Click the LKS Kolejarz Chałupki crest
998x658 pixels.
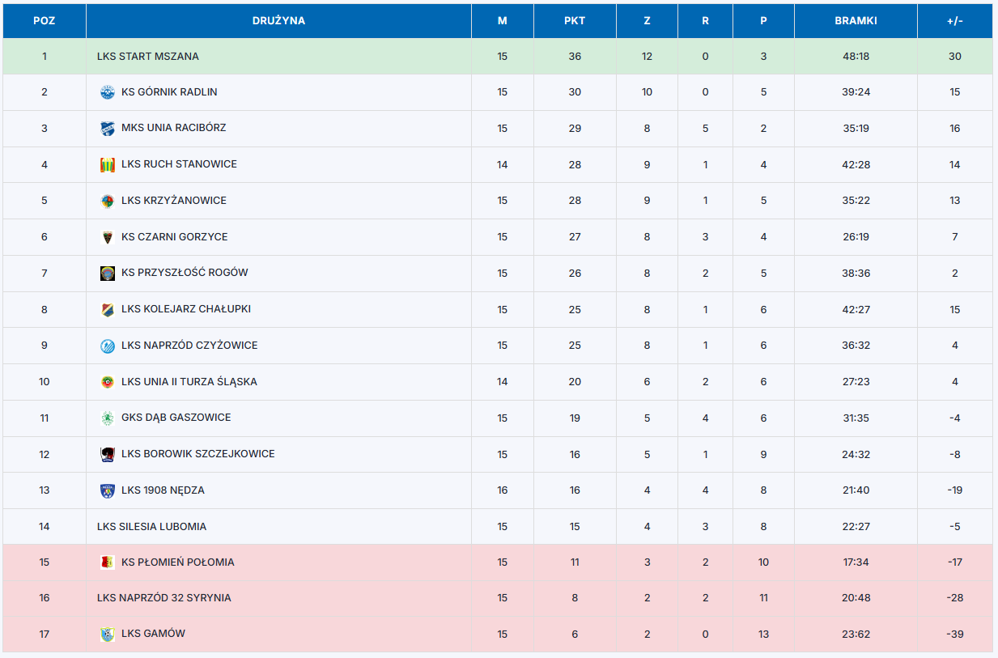pyautogui.click(x=107, y=309)
